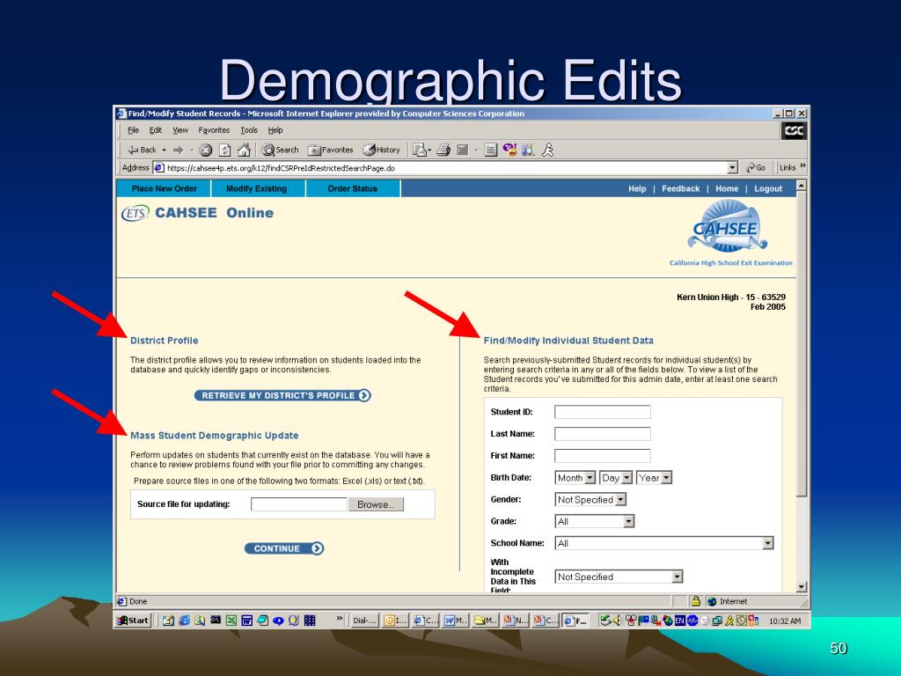Screen dimensions: 901x676
Task: Open the Grade dropdown
Action: 595,521
